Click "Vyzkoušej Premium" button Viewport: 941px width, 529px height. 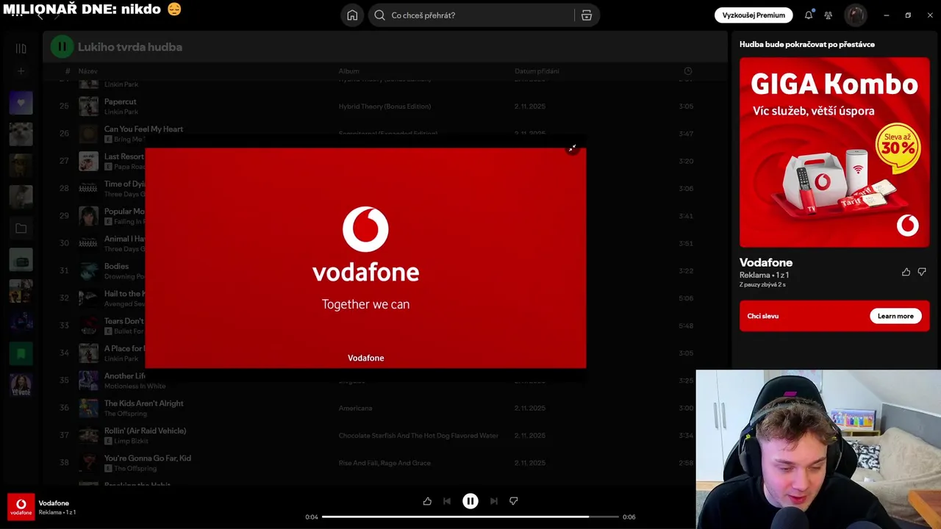coord(754,15)
